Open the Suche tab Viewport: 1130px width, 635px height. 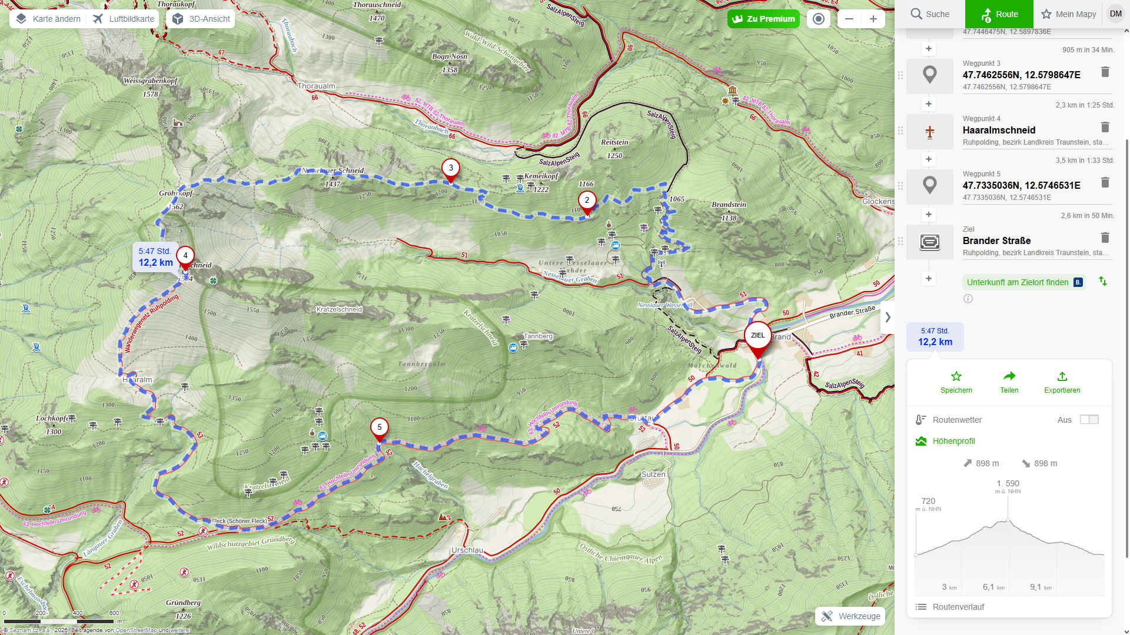click(930, 14)
